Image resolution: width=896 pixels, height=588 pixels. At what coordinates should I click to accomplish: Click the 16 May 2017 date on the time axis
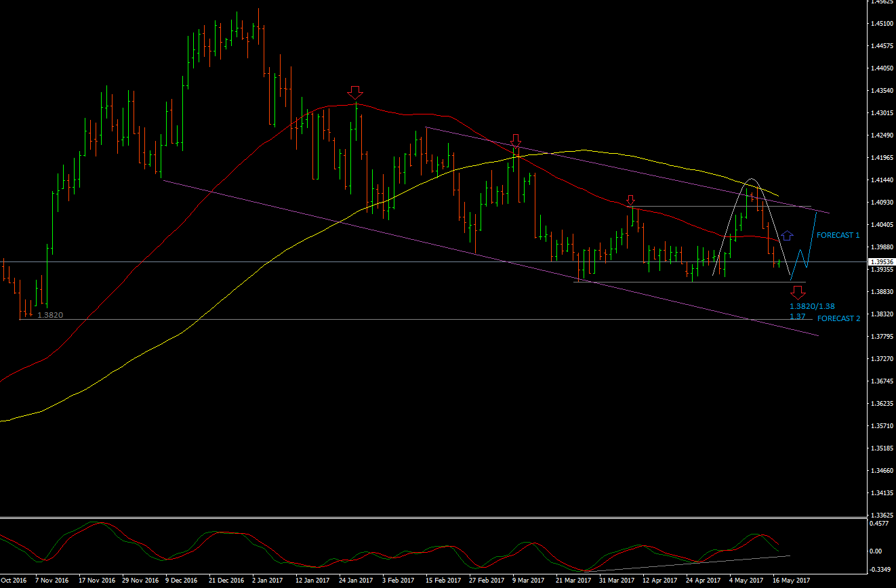(x=791, y=581)
